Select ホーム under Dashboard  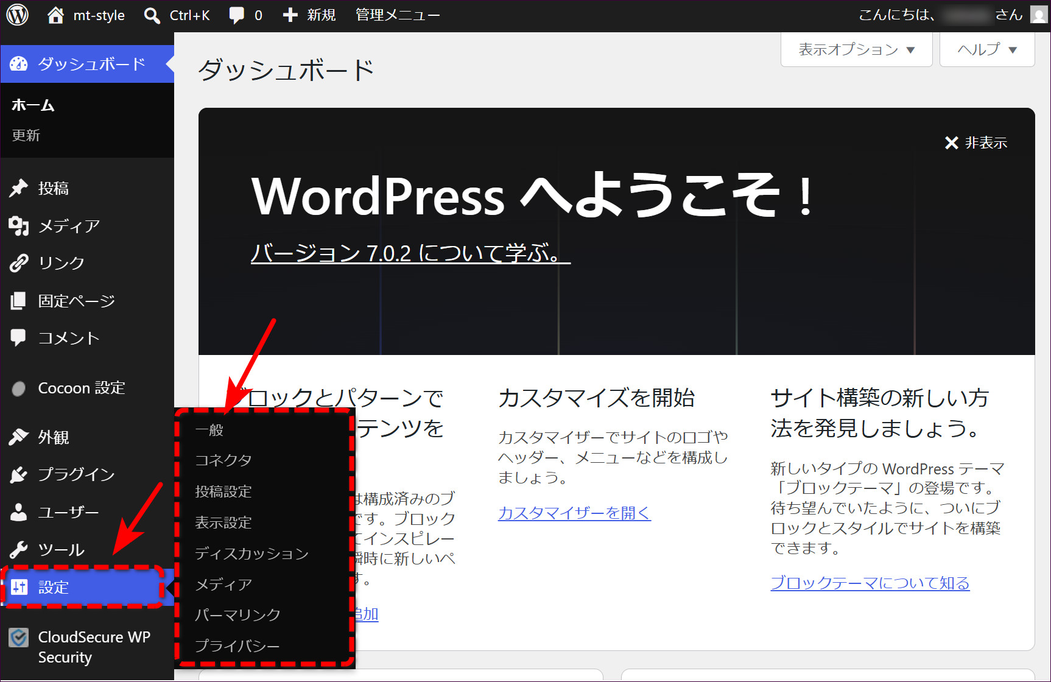33,105
